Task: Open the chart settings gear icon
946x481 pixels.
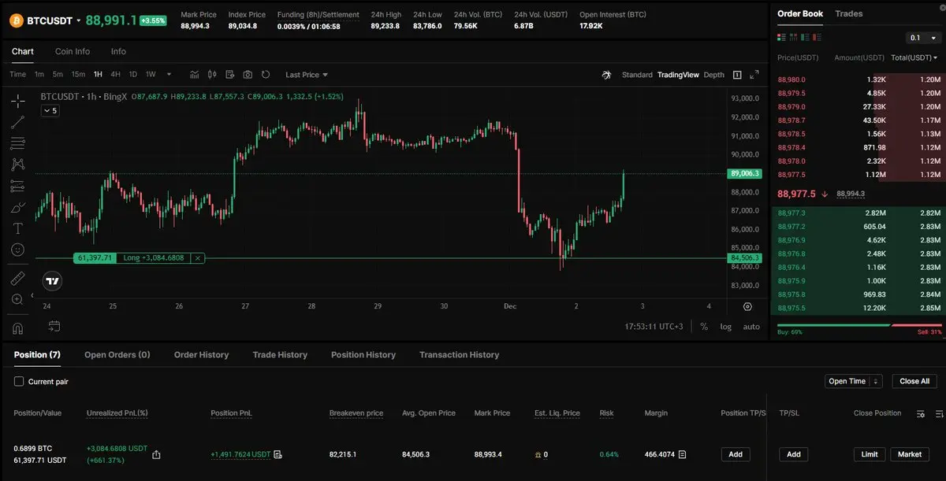Action: (x=747, y=306)
